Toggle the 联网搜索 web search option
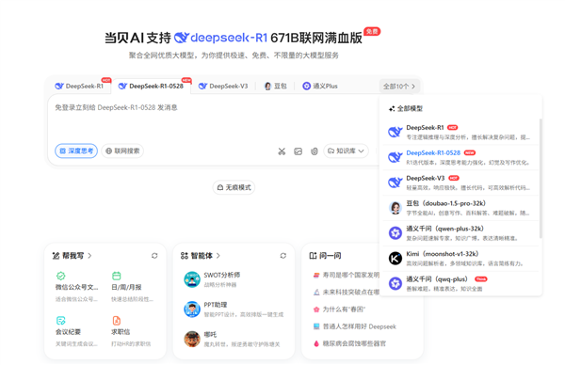The height and width of the screenshot is (365, 565). (122, 151)
